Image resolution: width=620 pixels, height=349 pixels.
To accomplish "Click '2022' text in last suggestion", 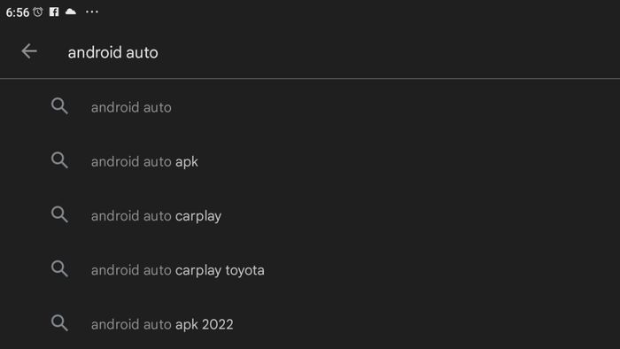I will tap(218, 324).
